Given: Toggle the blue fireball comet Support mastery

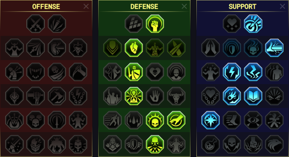Looking at the screenshot, I should point(232,96).
